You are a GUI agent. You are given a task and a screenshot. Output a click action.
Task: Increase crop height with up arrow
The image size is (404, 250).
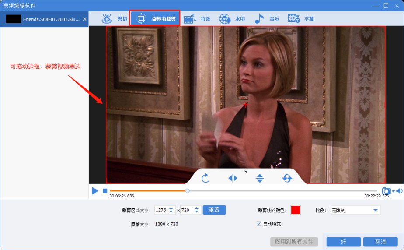197,208
